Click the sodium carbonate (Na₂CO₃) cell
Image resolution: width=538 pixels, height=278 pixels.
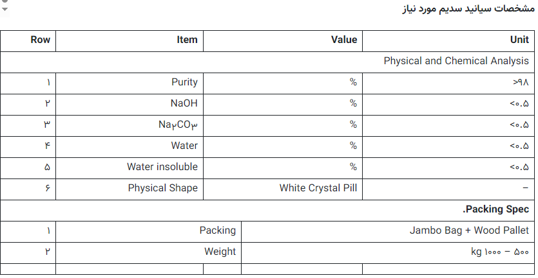[178, 125]
